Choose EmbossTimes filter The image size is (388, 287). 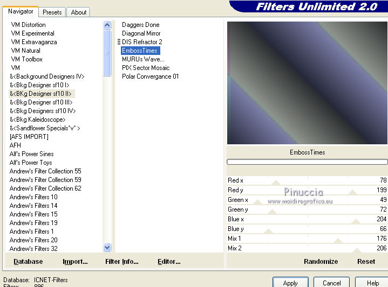click(140, 51)
